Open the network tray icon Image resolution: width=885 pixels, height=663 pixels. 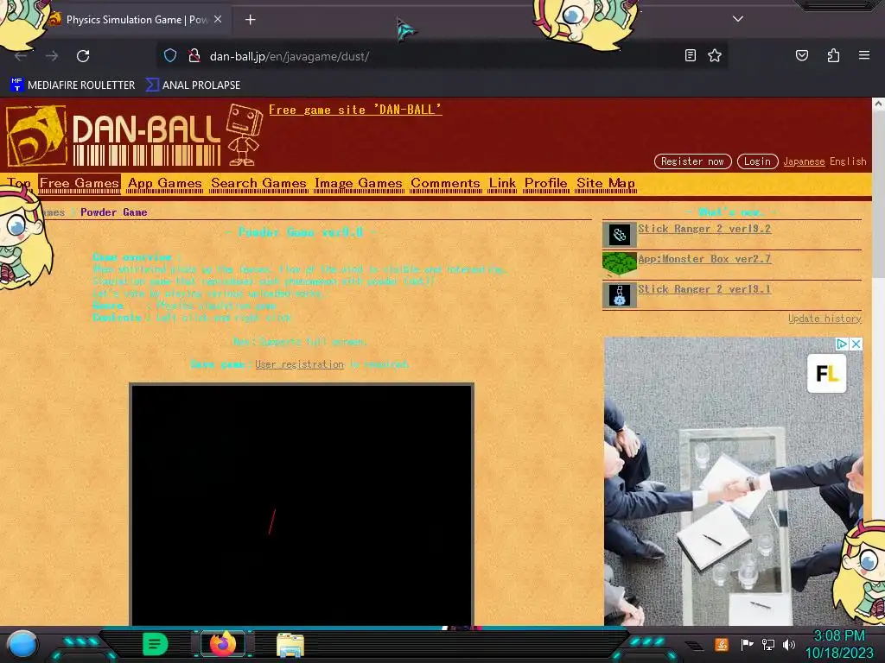point(768,644)
